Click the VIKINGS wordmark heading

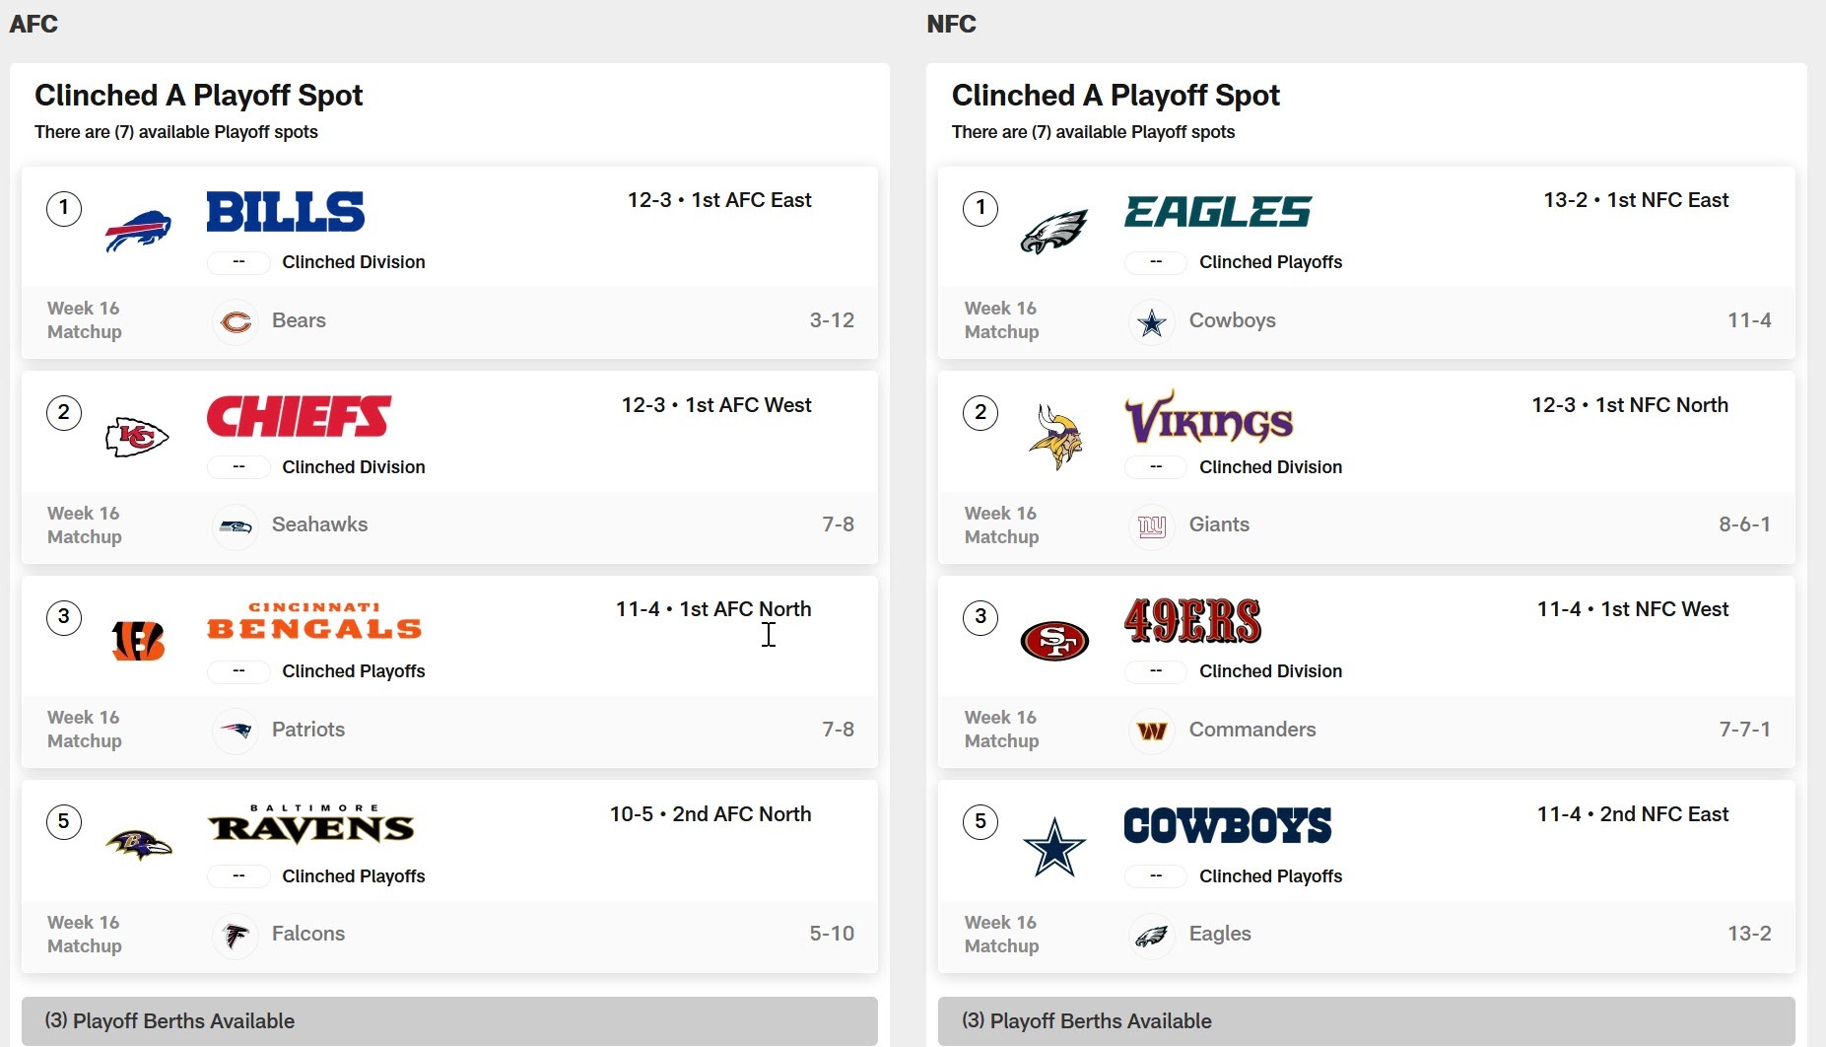click(1209, 418)
